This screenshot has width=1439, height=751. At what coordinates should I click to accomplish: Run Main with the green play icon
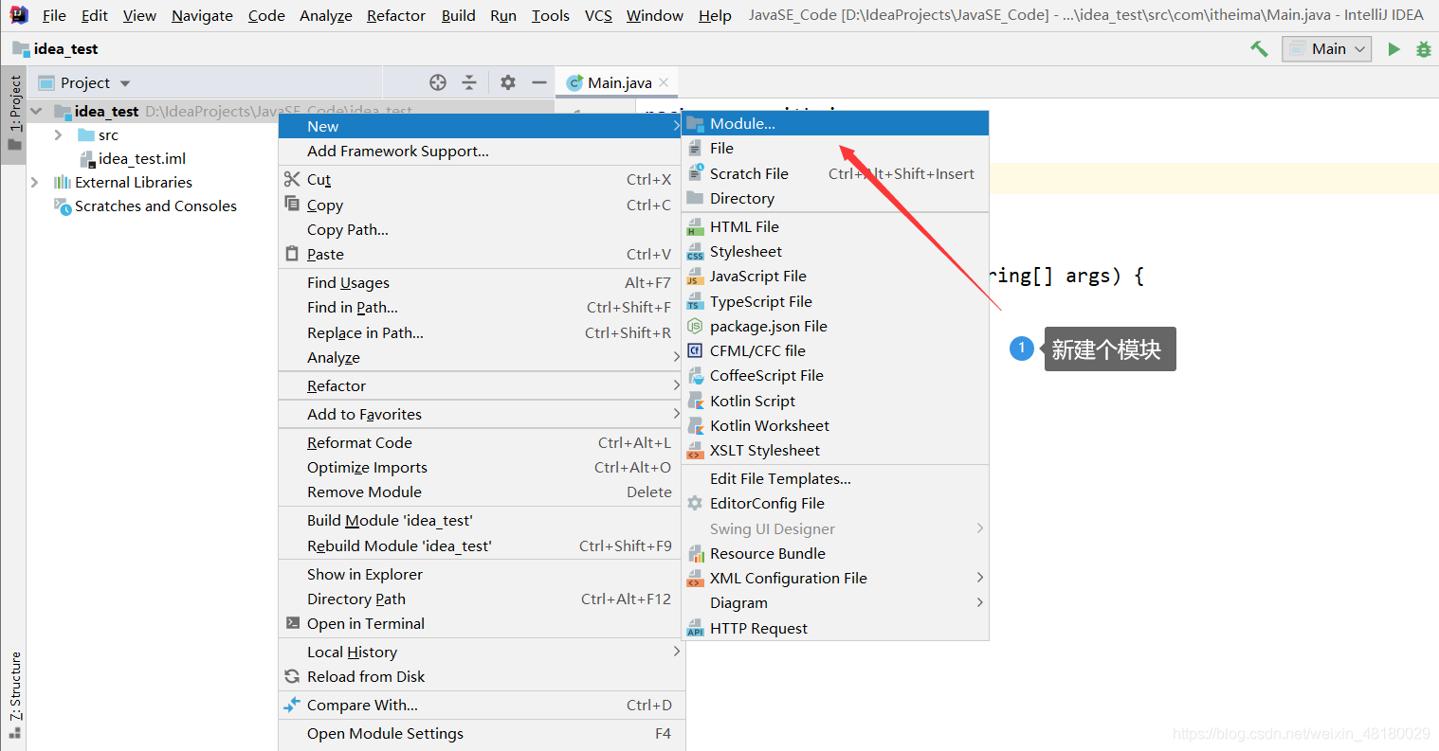(1393, 49)
